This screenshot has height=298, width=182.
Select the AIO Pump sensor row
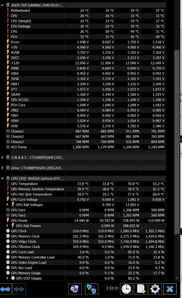[x=19, y=147]
